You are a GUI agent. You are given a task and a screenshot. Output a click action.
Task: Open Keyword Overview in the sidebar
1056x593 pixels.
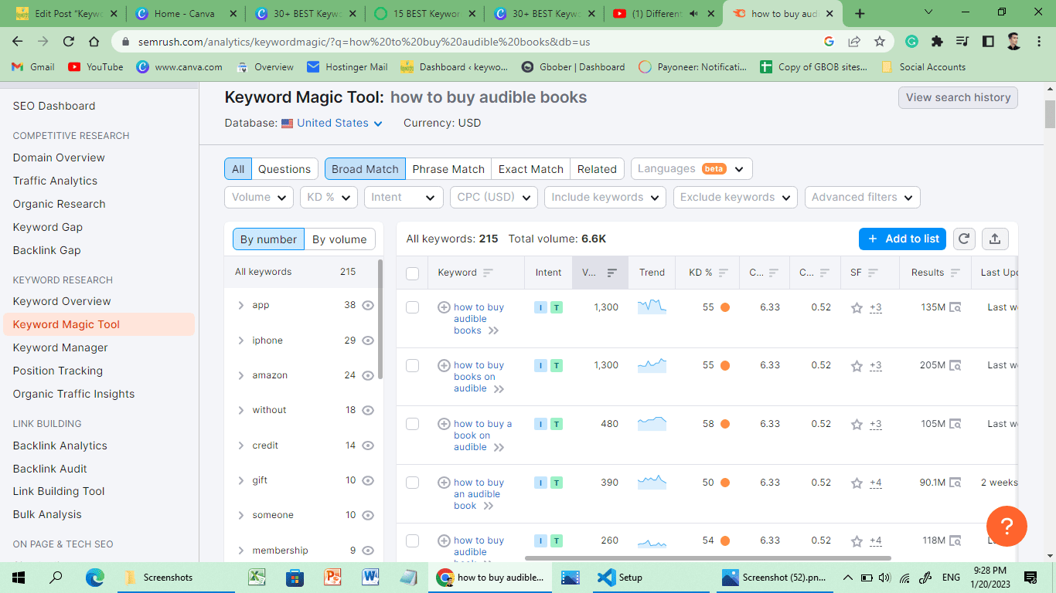click(x=62, y=301)
